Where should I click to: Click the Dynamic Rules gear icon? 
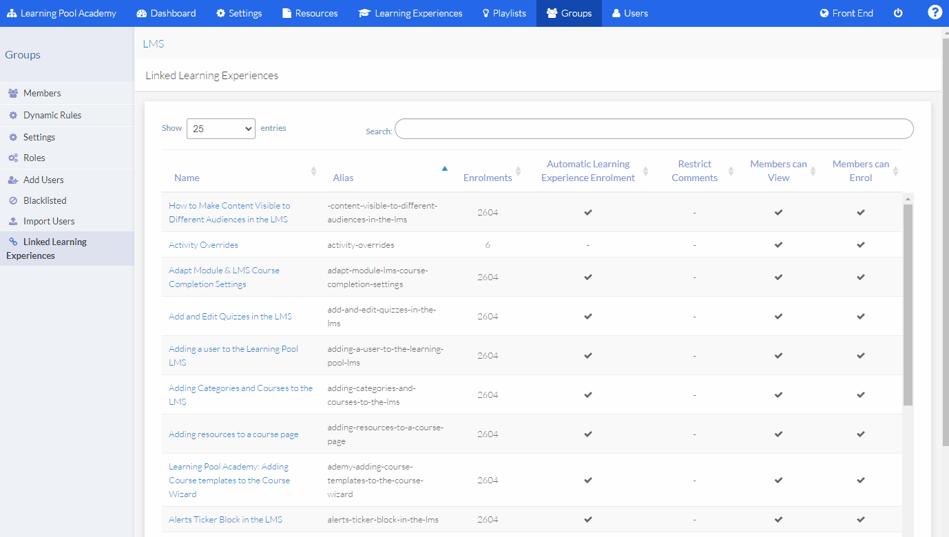tap(13, 115)
